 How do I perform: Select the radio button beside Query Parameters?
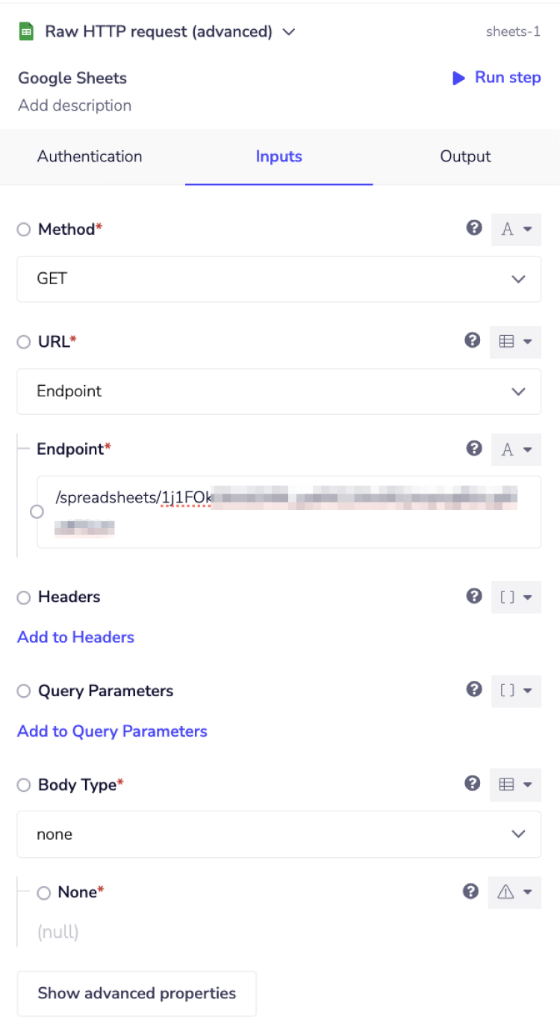[x=23, y=691]
